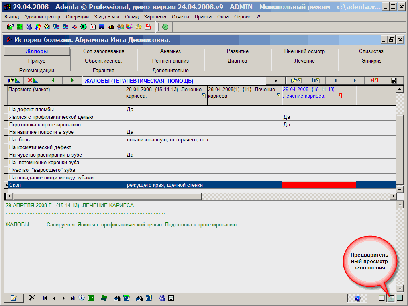The width and height of the screenshot is (408, 306).
Task: Expand the ЖАЛОБЫ section dropdown arrow
Action: tap(276, 81)
